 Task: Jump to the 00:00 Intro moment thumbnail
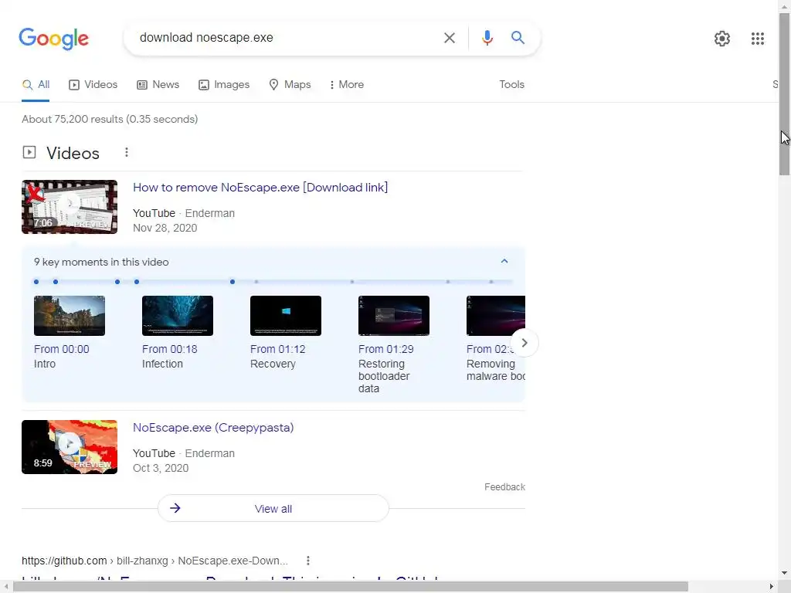pyautogui.click(x=70, y=316)
